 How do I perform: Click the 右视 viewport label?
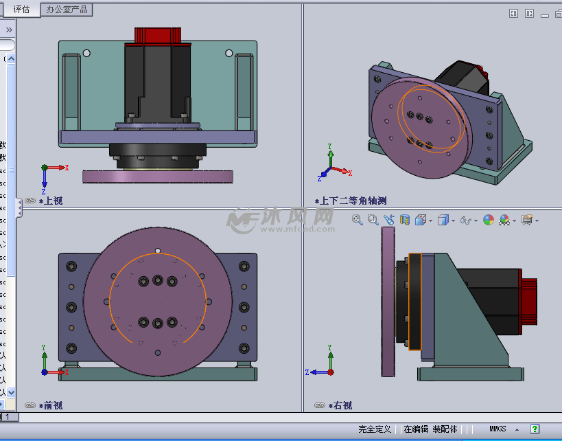pyautogui.click(x=340, y=406)
